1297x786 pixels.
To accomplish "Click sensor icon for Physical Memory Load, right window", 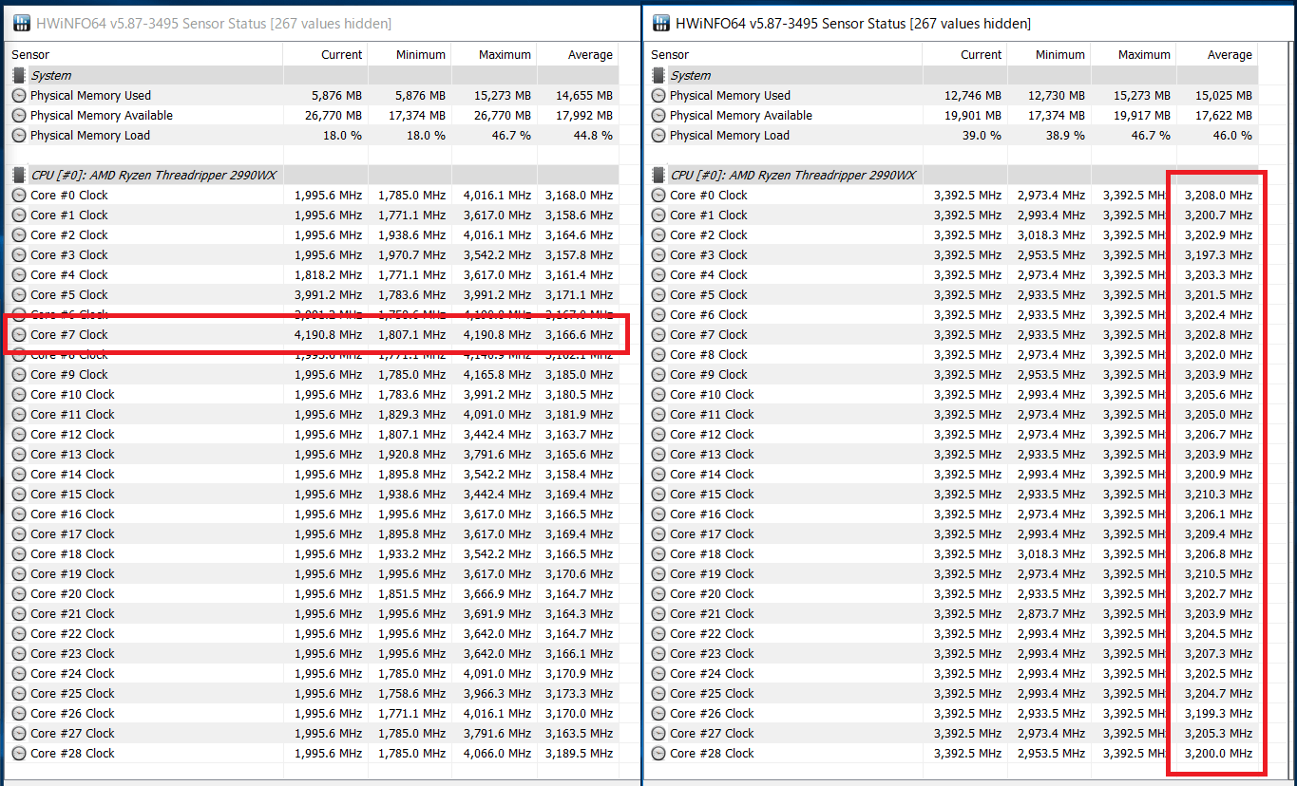I will click(658, 135).
